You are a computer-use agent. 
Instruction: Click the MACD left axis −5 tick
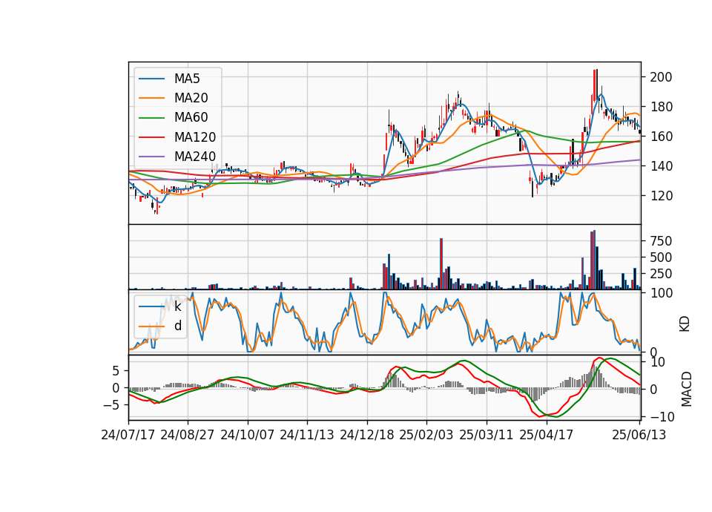(112, 405)
